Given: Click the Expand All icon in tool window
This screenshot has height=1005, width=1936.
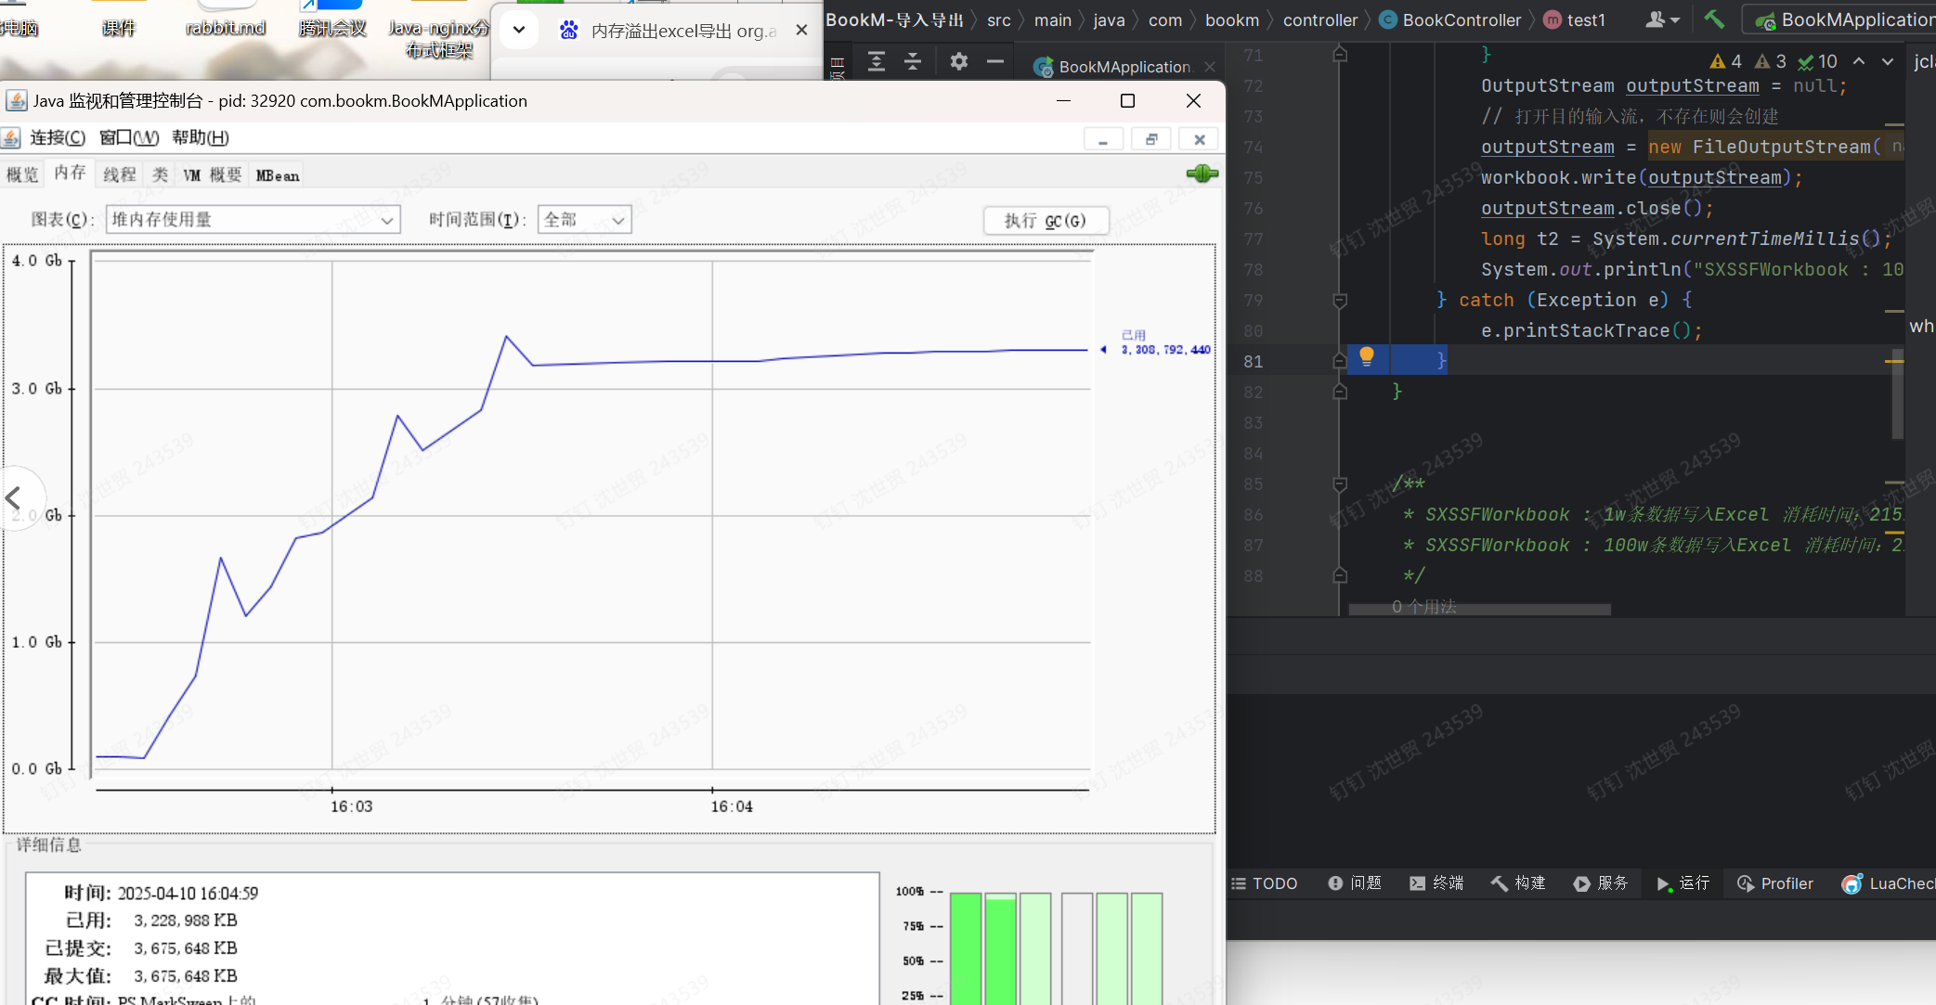Looking at the screenshot, I should (x=876, y=62).
